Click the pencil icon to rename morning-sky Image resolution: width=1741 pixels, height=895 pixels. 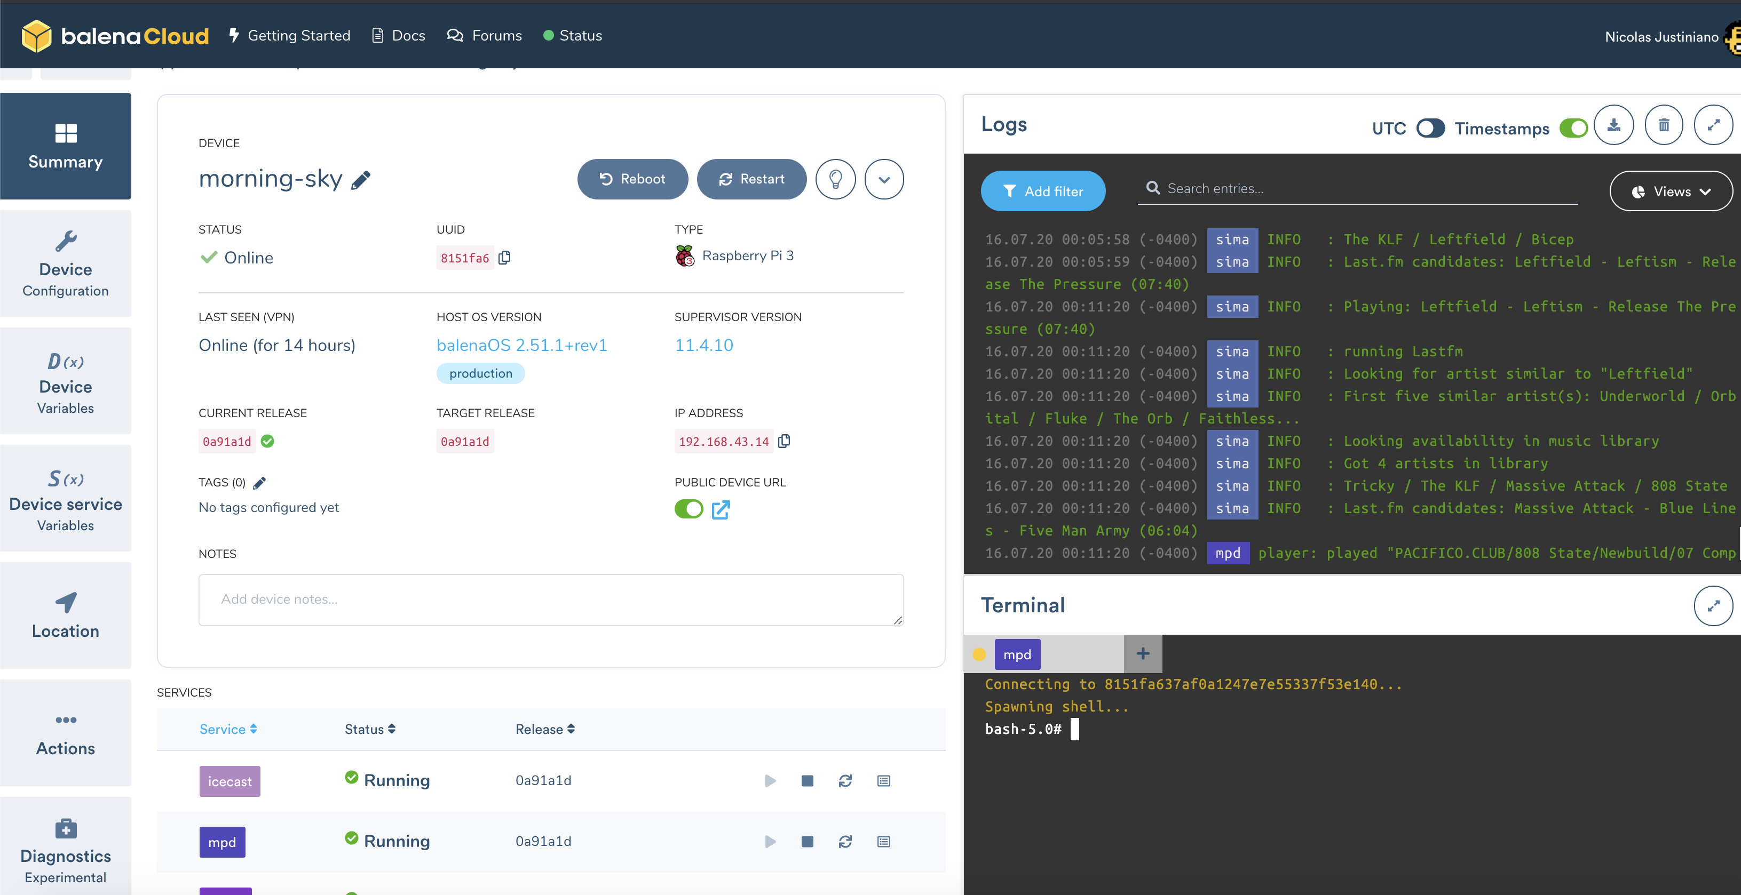click(361, 180)
